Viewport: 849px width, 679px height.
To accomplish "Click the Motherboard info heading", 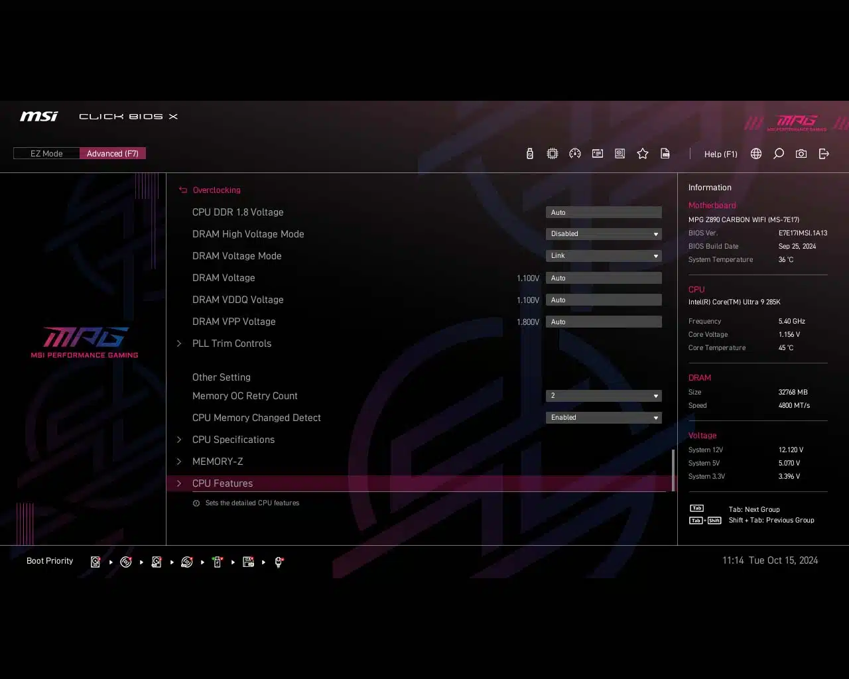I will (712, 206).
